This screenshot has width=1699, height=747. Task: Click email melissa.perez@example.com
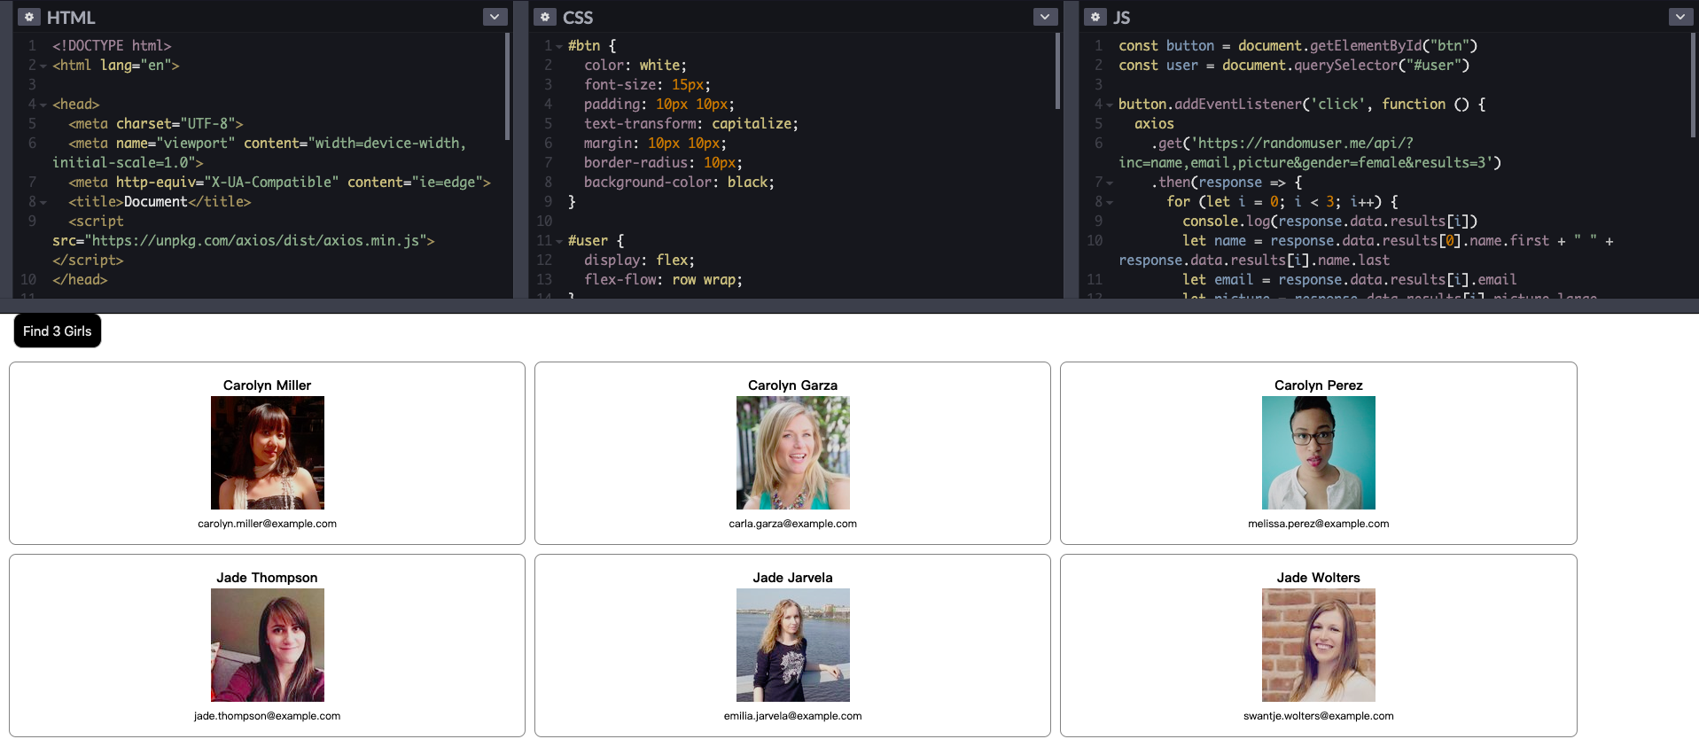click(1319, 524)
